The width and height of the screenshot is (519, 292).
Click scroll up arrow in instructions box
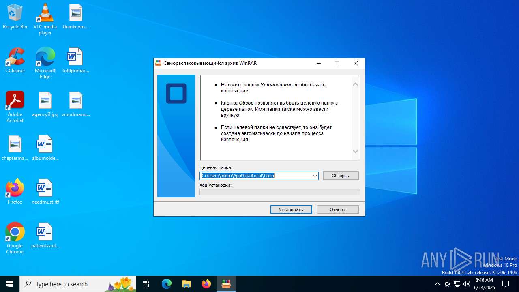pyautogui.click(x=355, y=84)
